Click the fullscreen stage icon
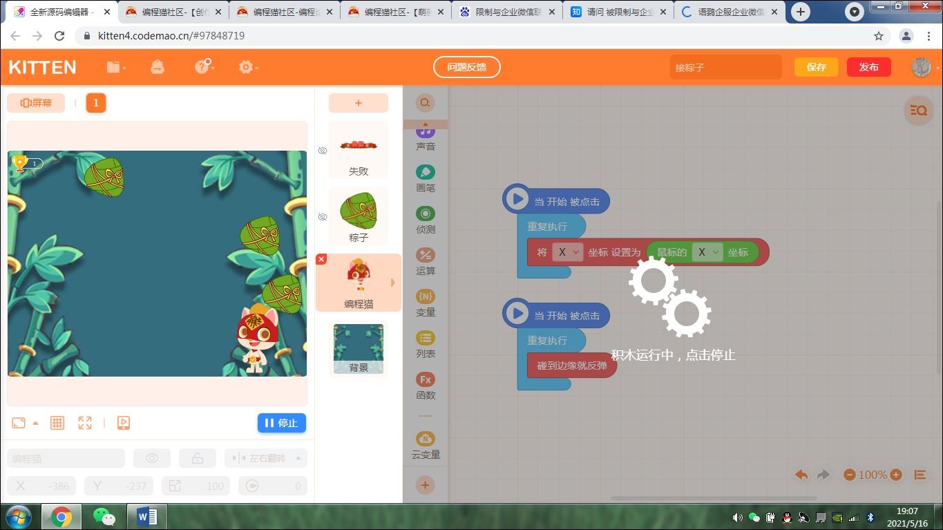Screen dimensions: 943x530 tap(85, 423)
